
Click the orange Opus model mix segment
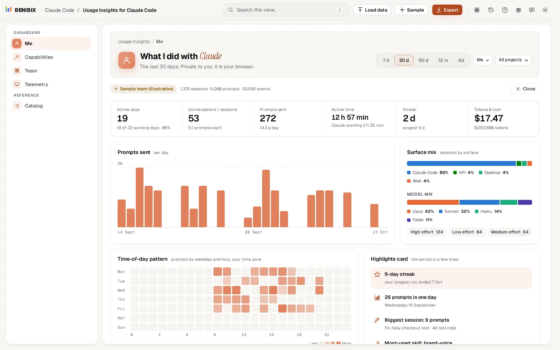tap(433, 202)
